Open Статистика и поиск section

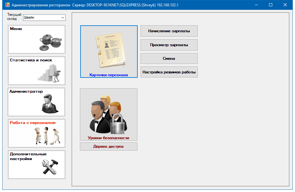click(37, 71)
